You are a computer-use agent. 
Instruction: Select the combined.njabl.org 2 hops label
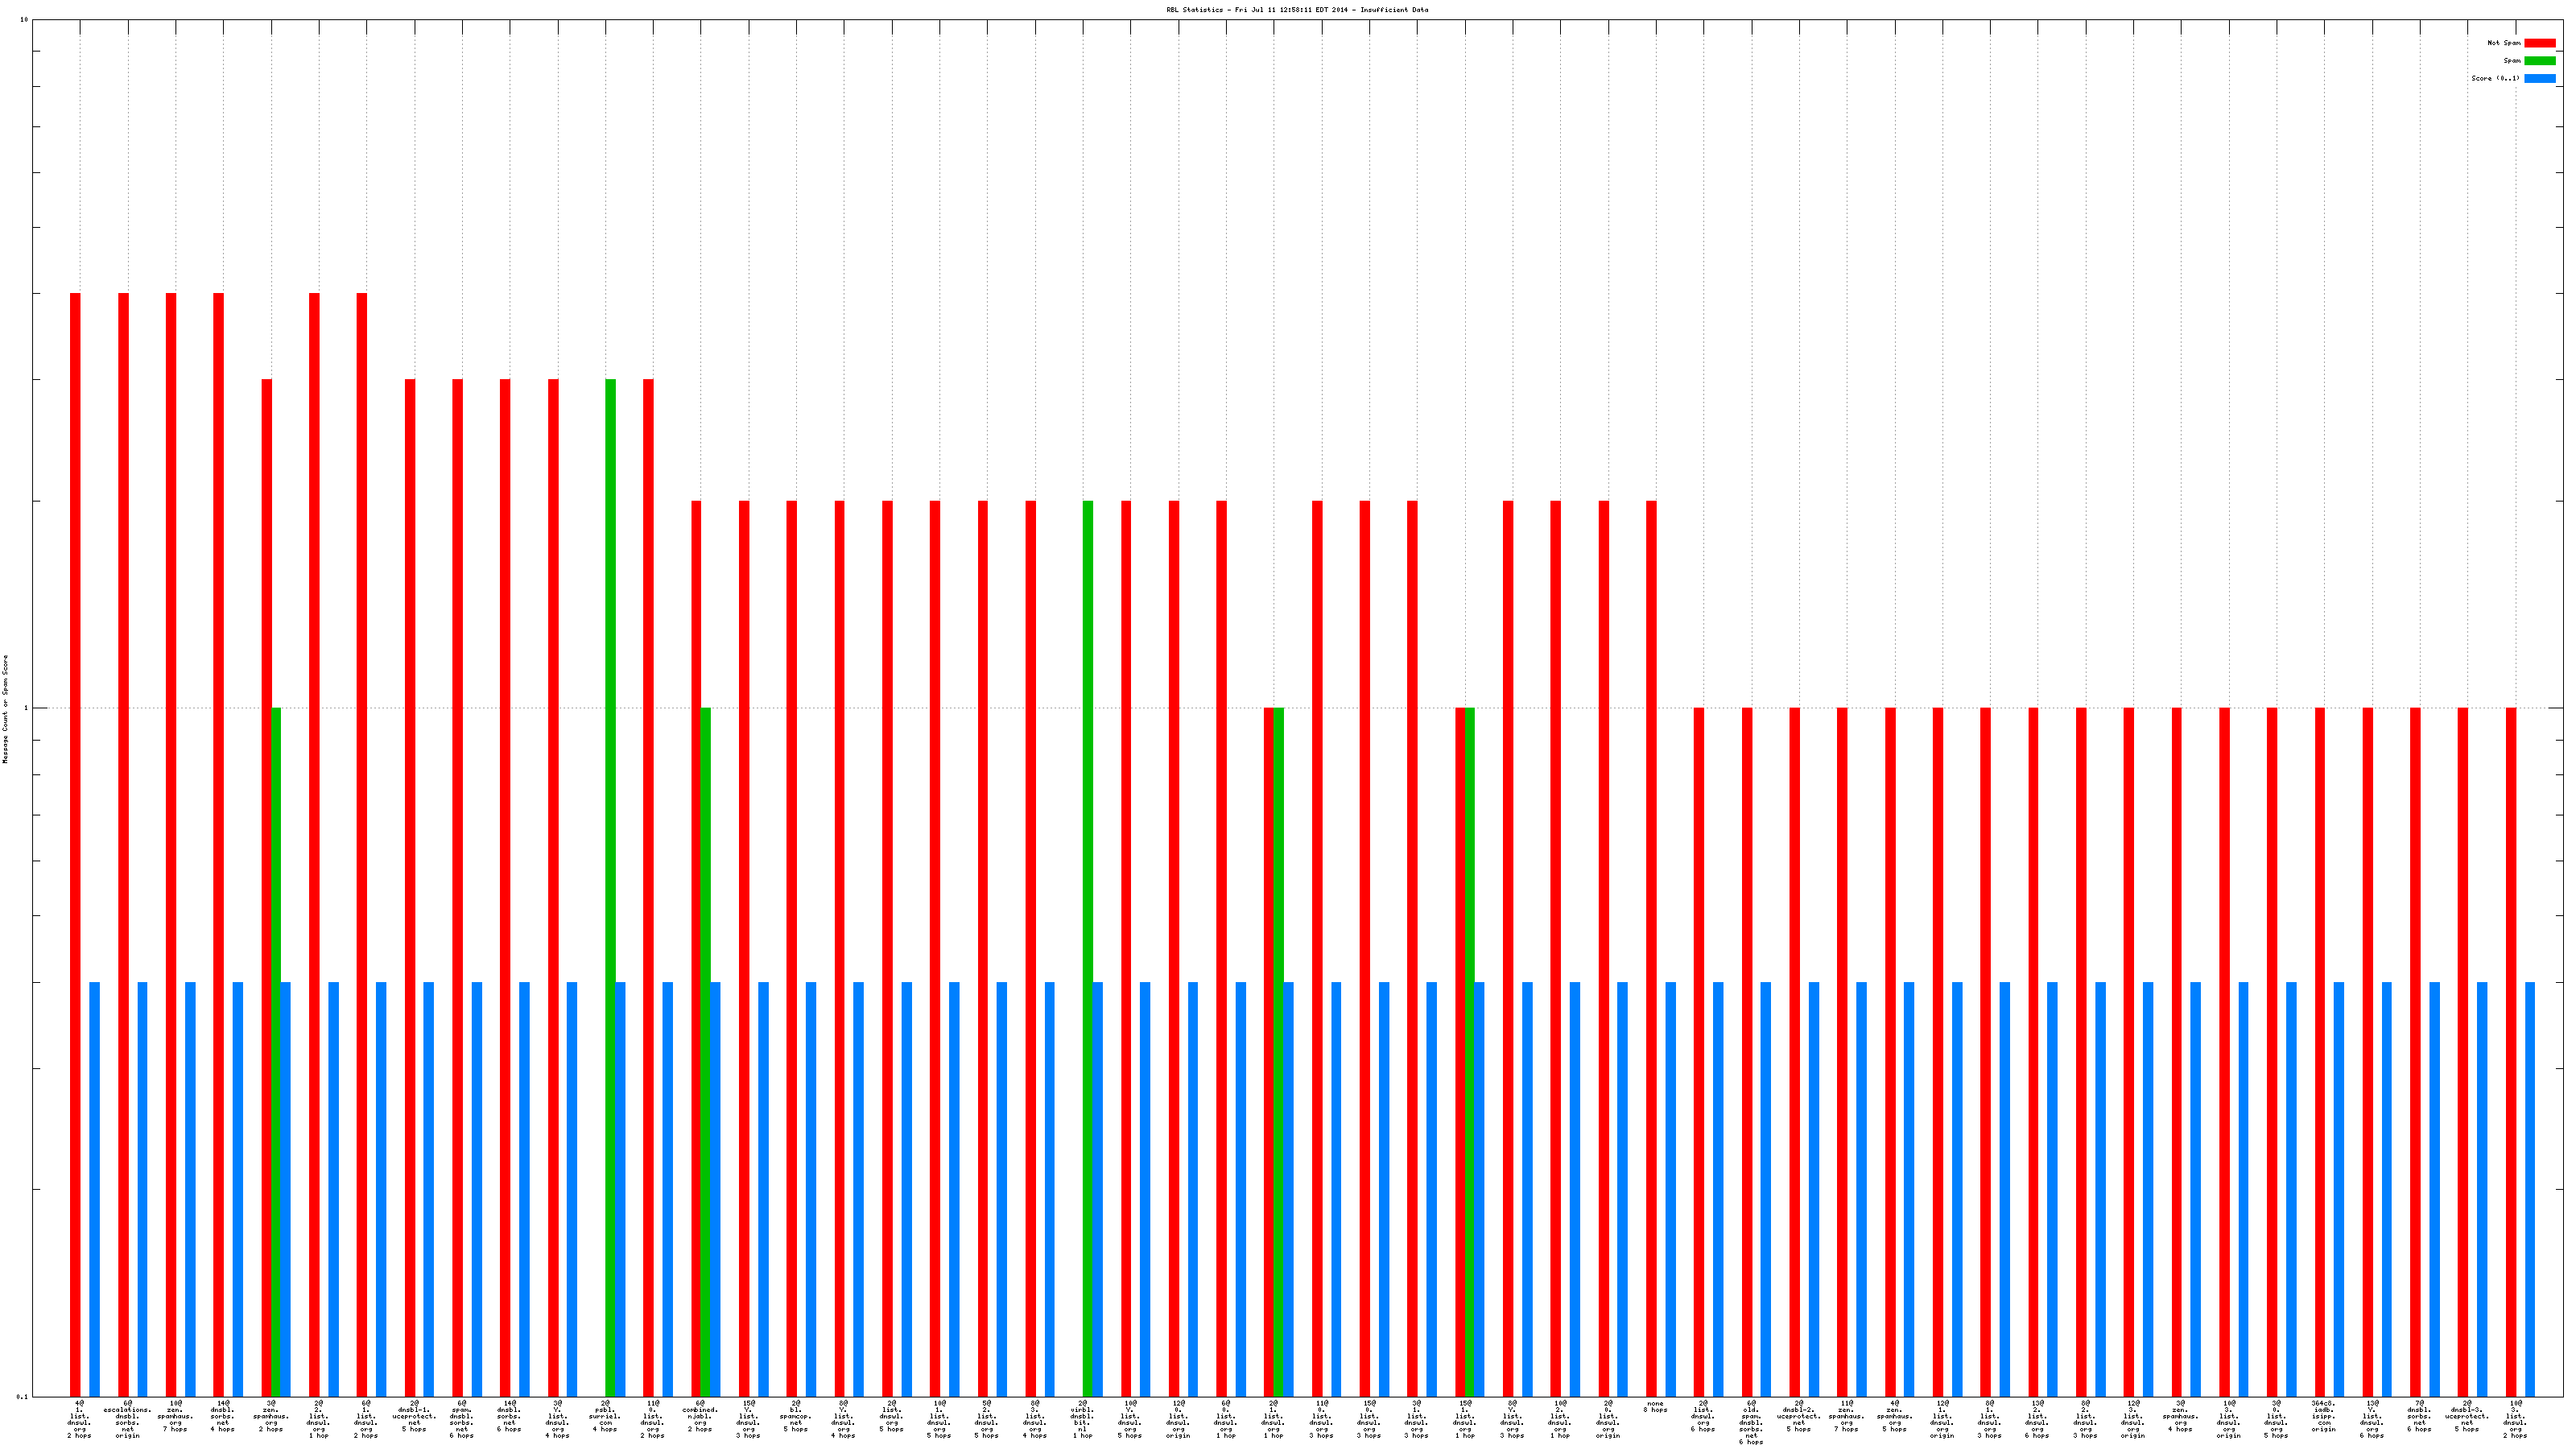(x=700, y=1417)
